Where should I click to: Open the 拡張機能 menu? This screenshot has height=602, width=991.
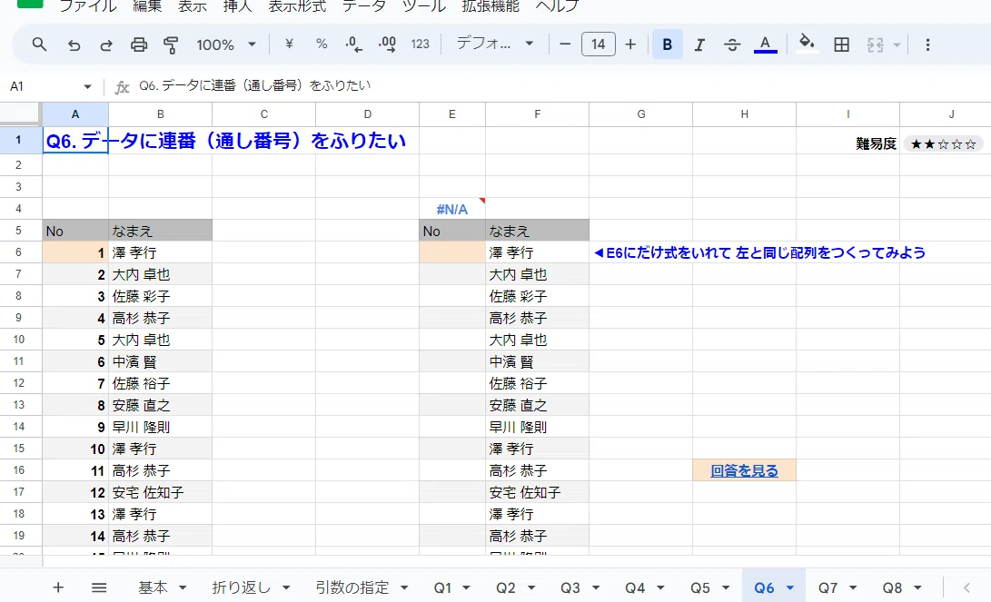click(x=491, y=6)
